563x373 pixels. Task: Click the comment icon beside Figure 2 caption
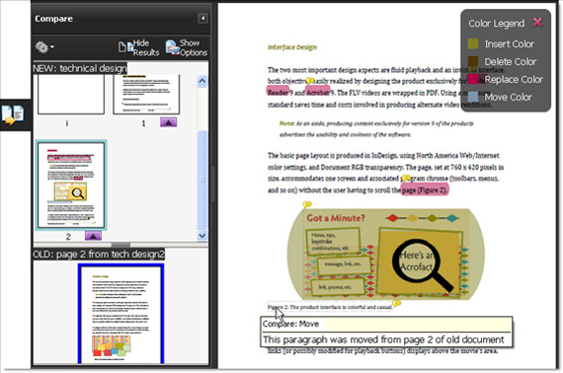click(x=396, y=304)
